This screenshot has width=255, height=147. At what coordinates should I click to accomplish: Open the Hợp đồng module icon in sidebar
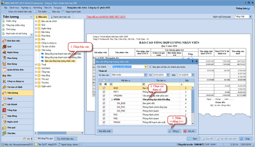coord(4,116)
